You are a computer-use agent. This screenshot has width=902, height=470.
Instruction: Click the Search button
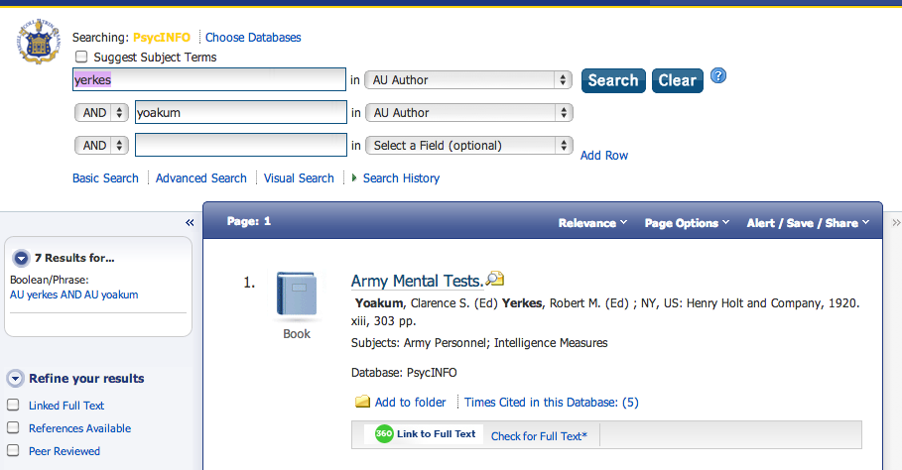click(x=613, y=80)
